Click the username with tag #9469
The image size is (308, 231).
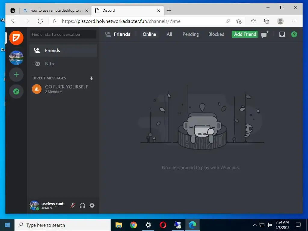pyautogui.click(x=52, y=206)
